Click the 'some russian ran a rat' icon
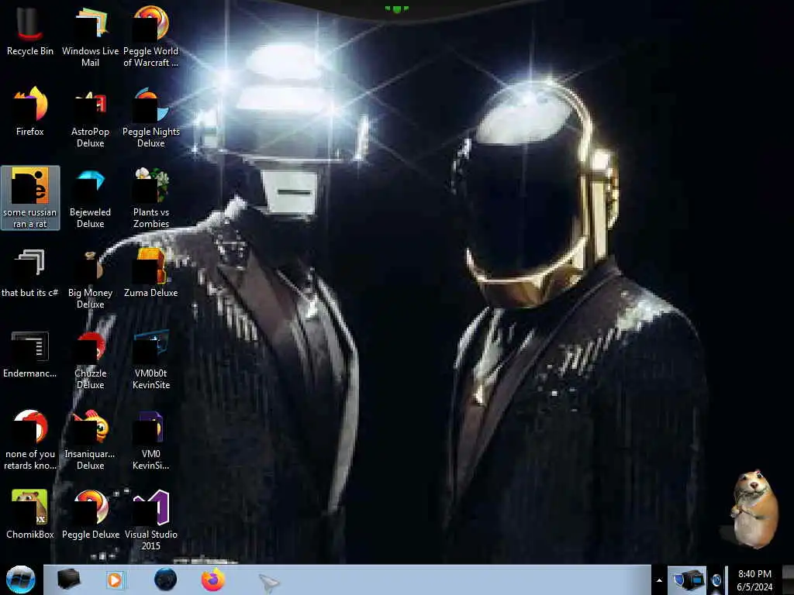 30,198
